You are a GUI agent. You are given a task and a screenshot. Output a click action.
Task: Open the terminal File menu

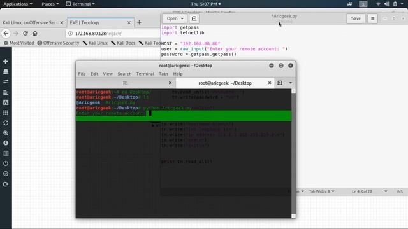coord(82,74)
